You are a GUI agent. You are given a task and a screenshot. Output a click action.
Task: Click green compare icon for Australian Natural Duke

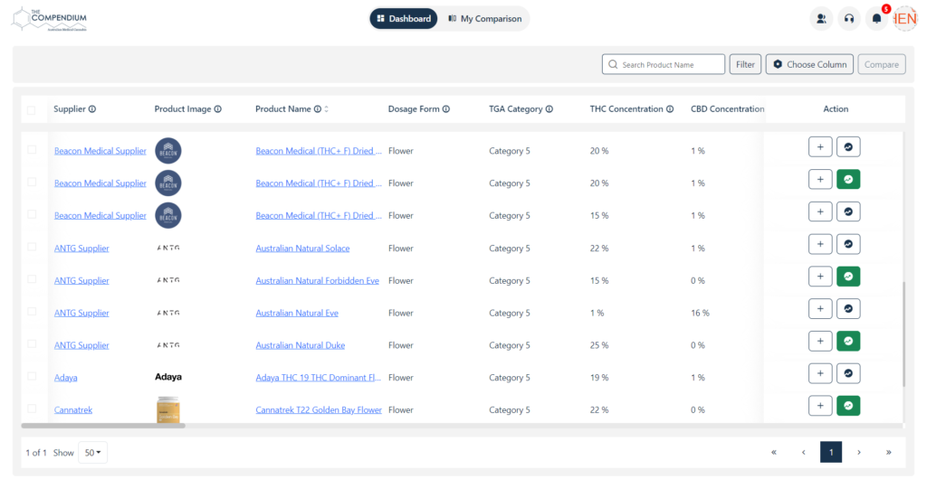(x=848, y=341)
